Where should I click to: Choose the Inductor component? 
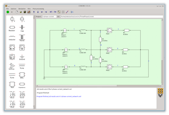(x=12, y=37)
